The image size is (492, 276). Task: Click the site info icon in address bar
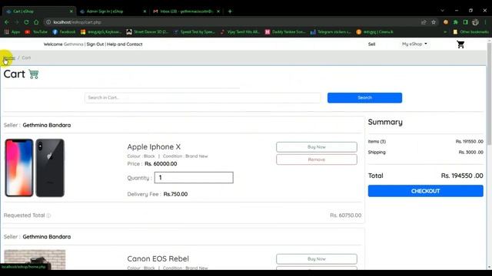48,22
